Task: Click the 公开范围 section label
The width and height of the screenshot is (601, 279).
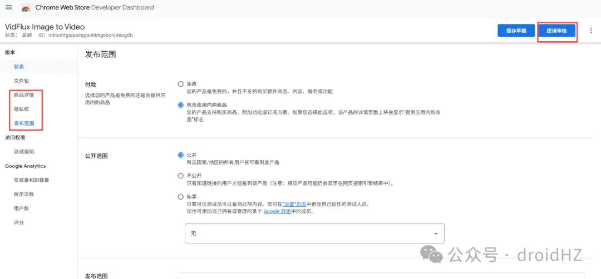Action: click(x=96, y=156)
